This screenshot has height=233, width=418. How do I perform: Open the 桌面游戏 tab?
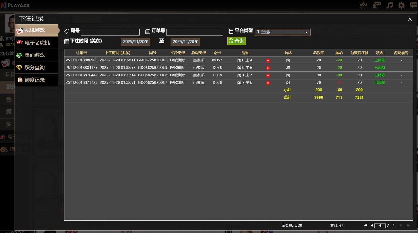point(37,55)
